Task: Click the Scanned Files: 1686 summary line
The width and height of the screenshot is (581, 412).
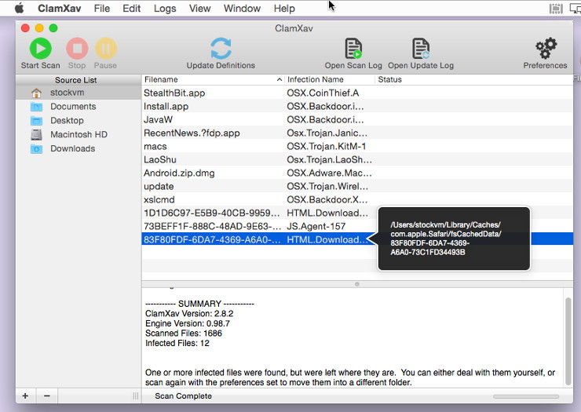Action: [184, 333]
